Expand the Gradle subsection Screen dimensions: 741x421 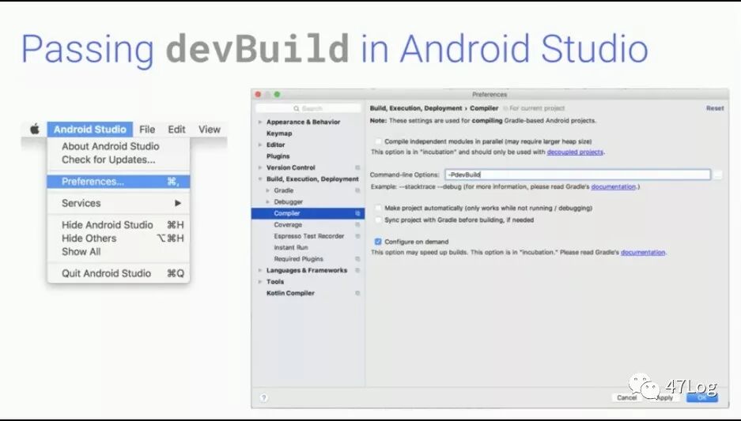click(x=268, y=190)
